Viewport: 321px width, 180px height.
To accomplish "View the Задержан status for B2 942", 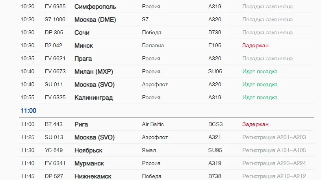I will coord(255,45).
